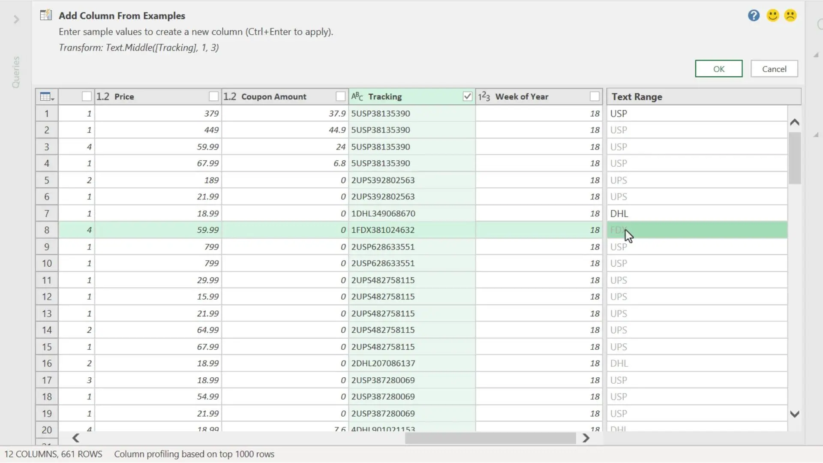Click the Tracking column header
This screenshot has width=823, height=463.
[385, 96]
